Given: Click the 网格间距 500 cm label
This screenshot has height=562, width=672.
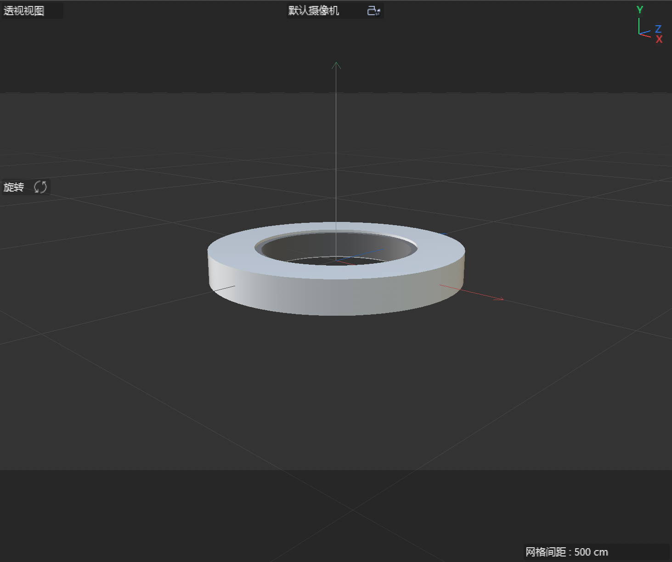Looking at the screenshot, I should coord(566,551).
